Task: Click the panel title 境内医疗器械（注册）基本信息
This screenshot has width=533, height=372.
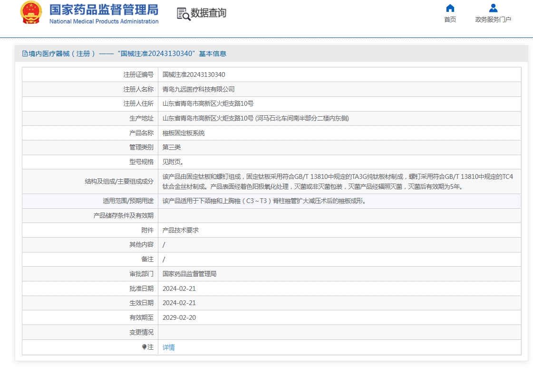Action: coord(127,54)
